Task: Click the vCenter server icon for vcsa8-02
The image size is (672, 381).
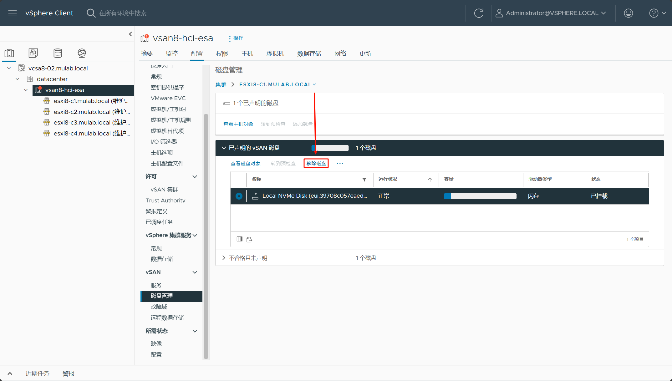Action: pos(21,68)
